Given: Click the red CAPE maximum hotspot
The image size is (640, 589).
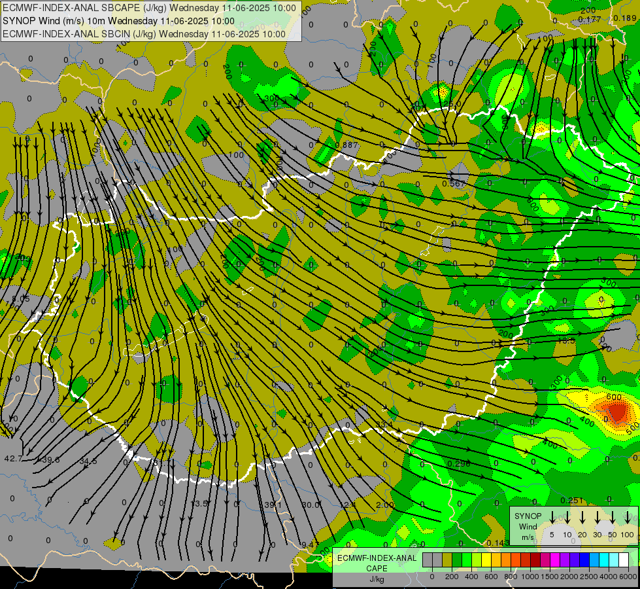Looking at the screenshot, I should tap(617, 411).
